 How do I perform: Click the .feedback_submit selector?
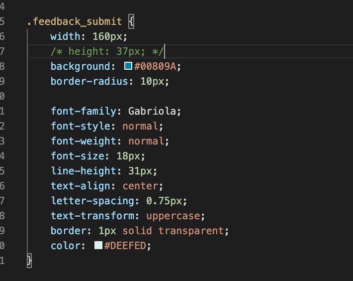[x=75, y=21]
